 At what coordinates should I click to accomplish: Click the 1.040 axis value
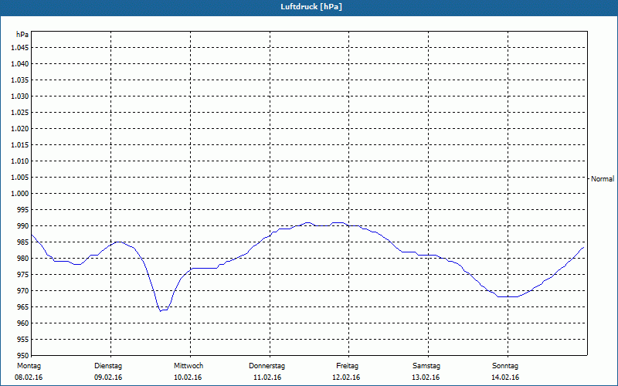20,64
